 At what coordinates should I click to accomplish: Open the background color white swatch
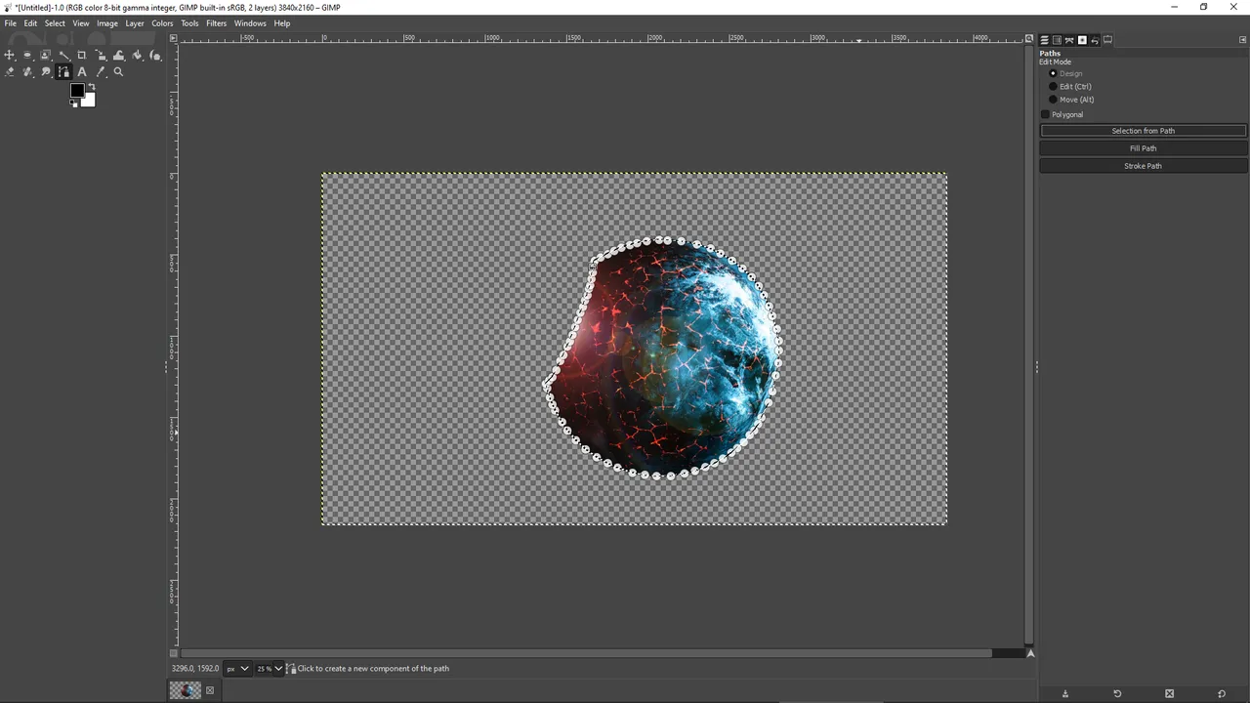point(91,102)
